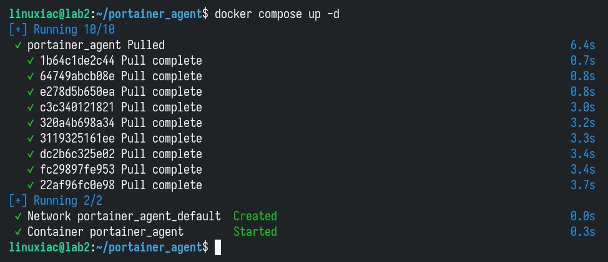Click checkmark next to layer 1b64c1de2c44

pyautogui.click(x=31, y=61)
